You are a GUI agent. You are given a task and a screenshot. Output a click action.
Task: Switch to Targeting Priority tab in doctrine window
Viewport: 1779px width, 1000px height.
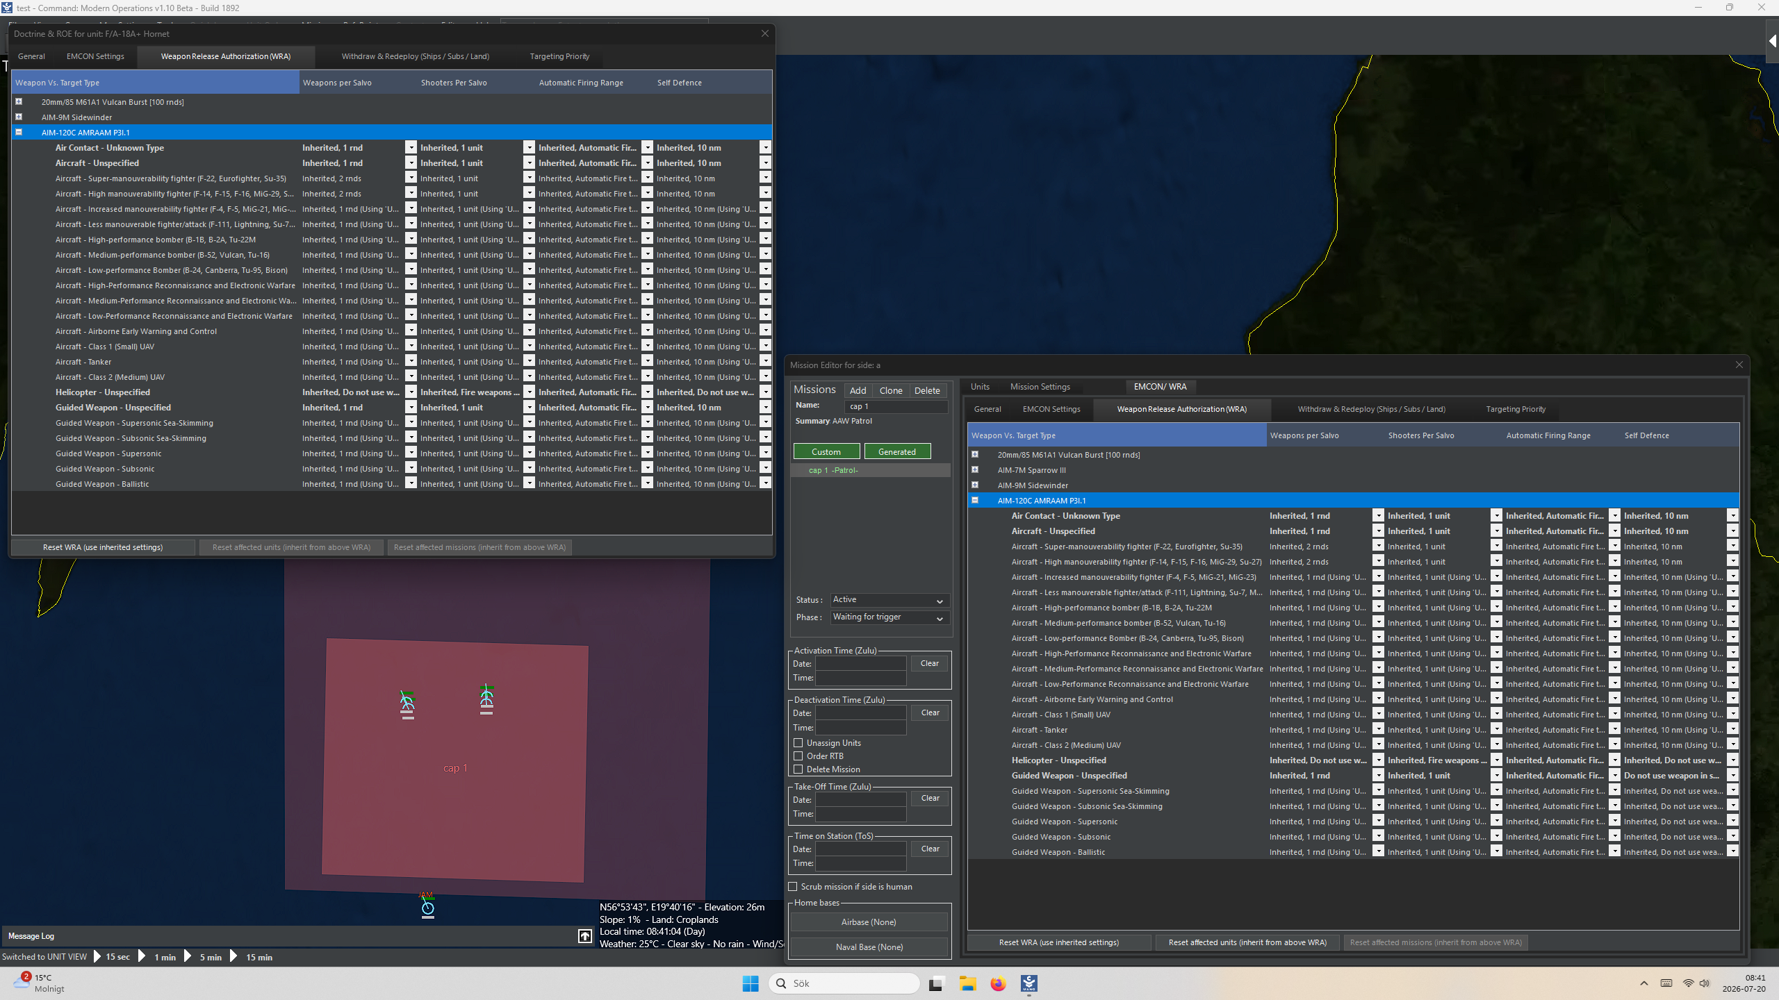[x=559, y=56]
